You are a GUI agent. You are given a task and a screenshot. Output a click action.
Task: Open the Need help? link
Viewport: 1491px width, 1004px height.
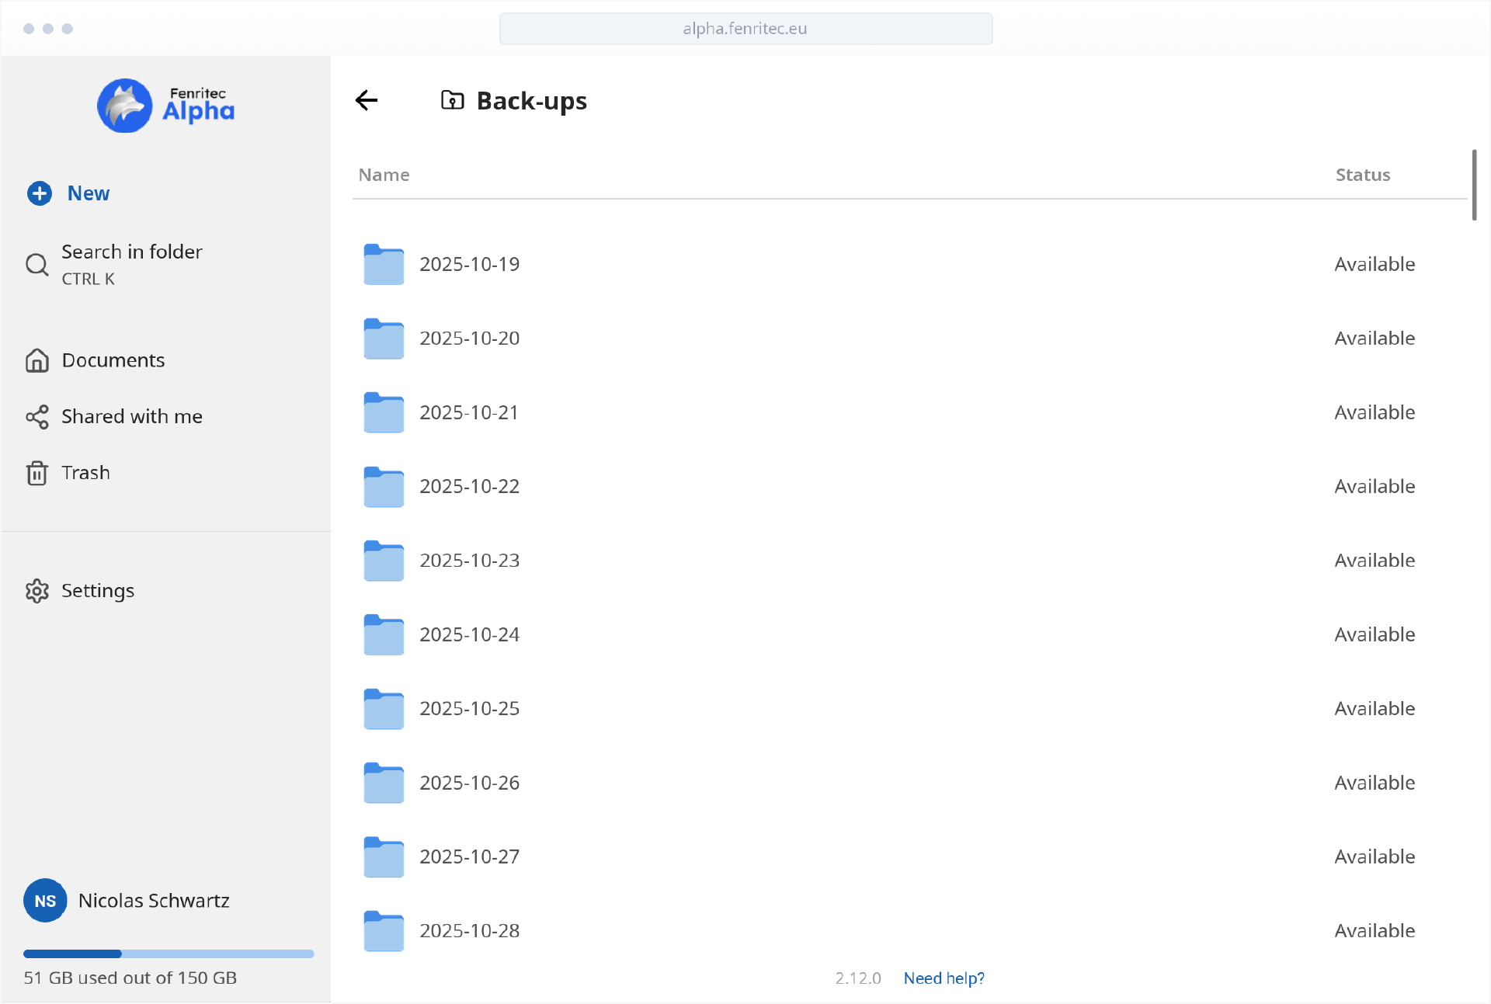click(x=944, y=978)
